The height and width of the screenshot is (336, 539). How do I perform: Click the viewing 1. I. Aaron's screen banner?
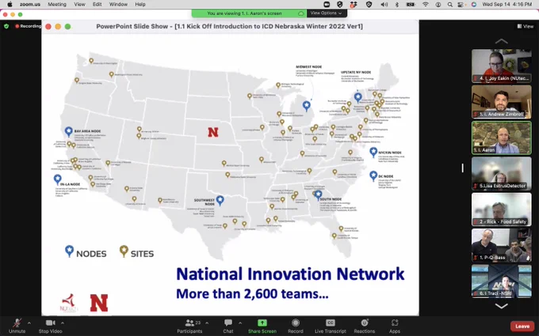coord(249,13)
